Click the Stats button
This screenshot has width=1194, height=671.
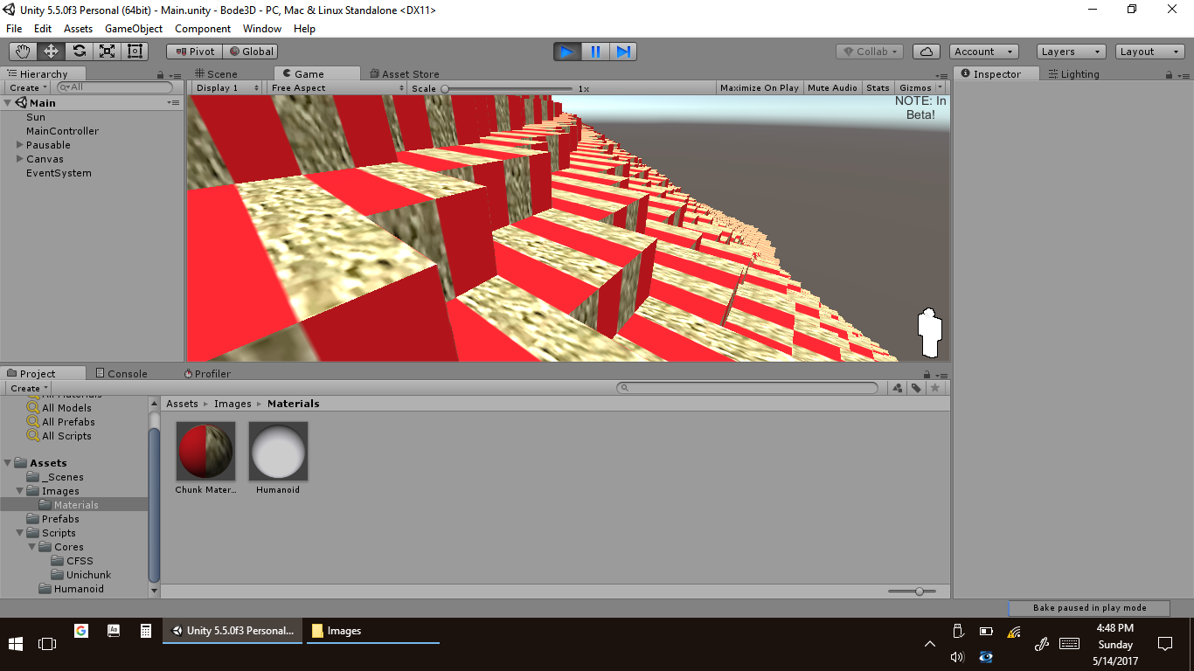click(x=878, y=88)
